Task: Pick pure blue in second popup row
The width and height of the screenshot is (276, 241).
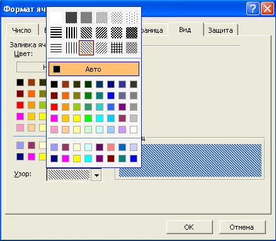Action: pyautogui.click(x=111, y=96)
